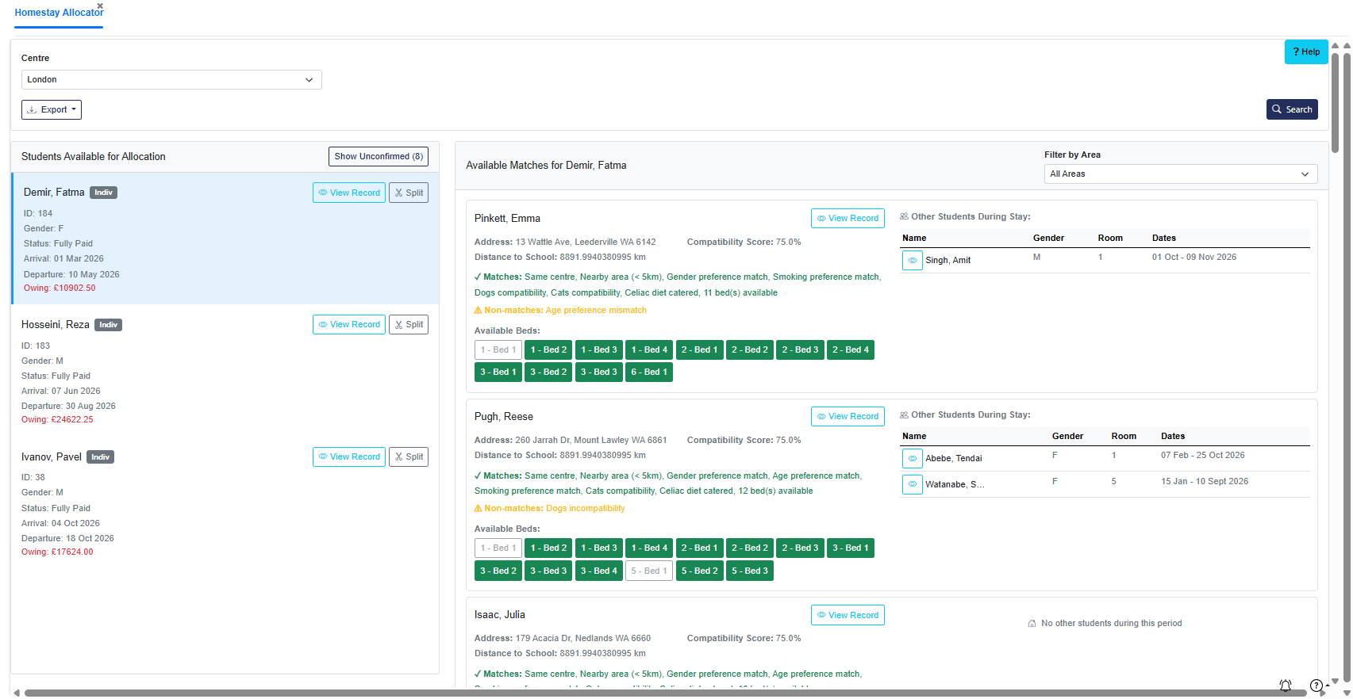Open the Export dropdown button
The width and height of the screenshot is (1353, 699).
tap(52, 109)
